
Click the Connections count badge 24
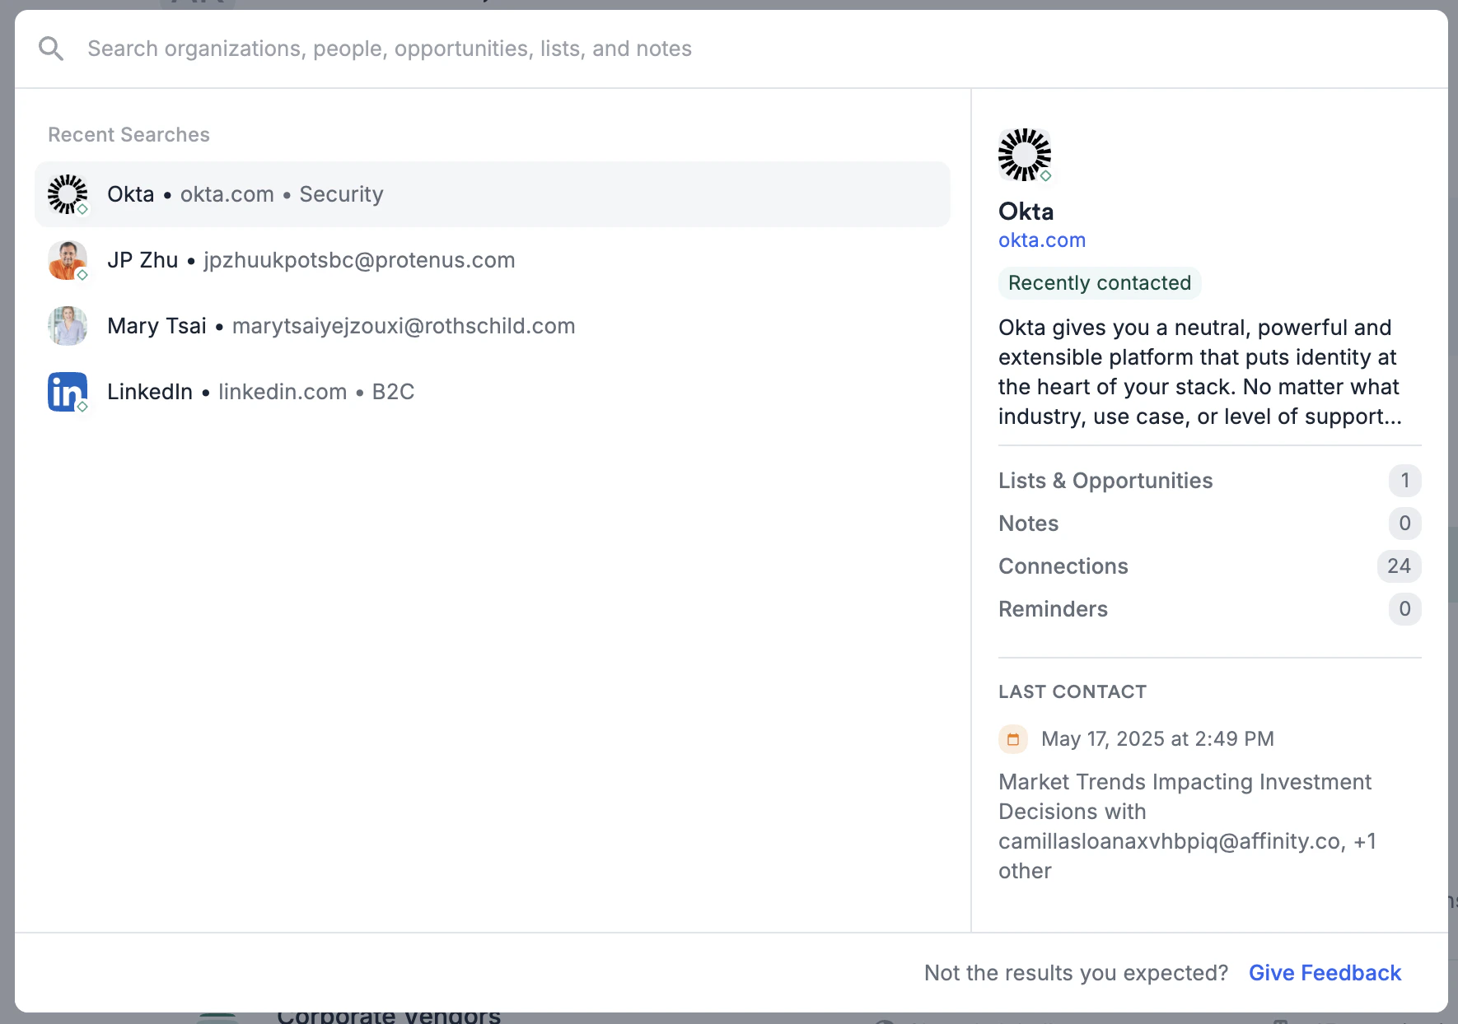click(x=1399, y=566)
